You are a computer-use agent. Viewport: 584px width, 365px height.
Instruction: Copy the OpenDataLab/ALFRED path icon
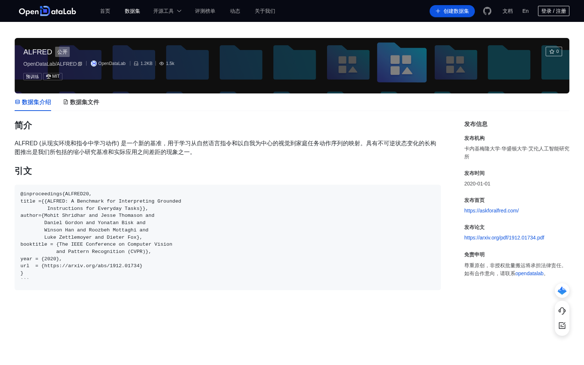[80, 64]
